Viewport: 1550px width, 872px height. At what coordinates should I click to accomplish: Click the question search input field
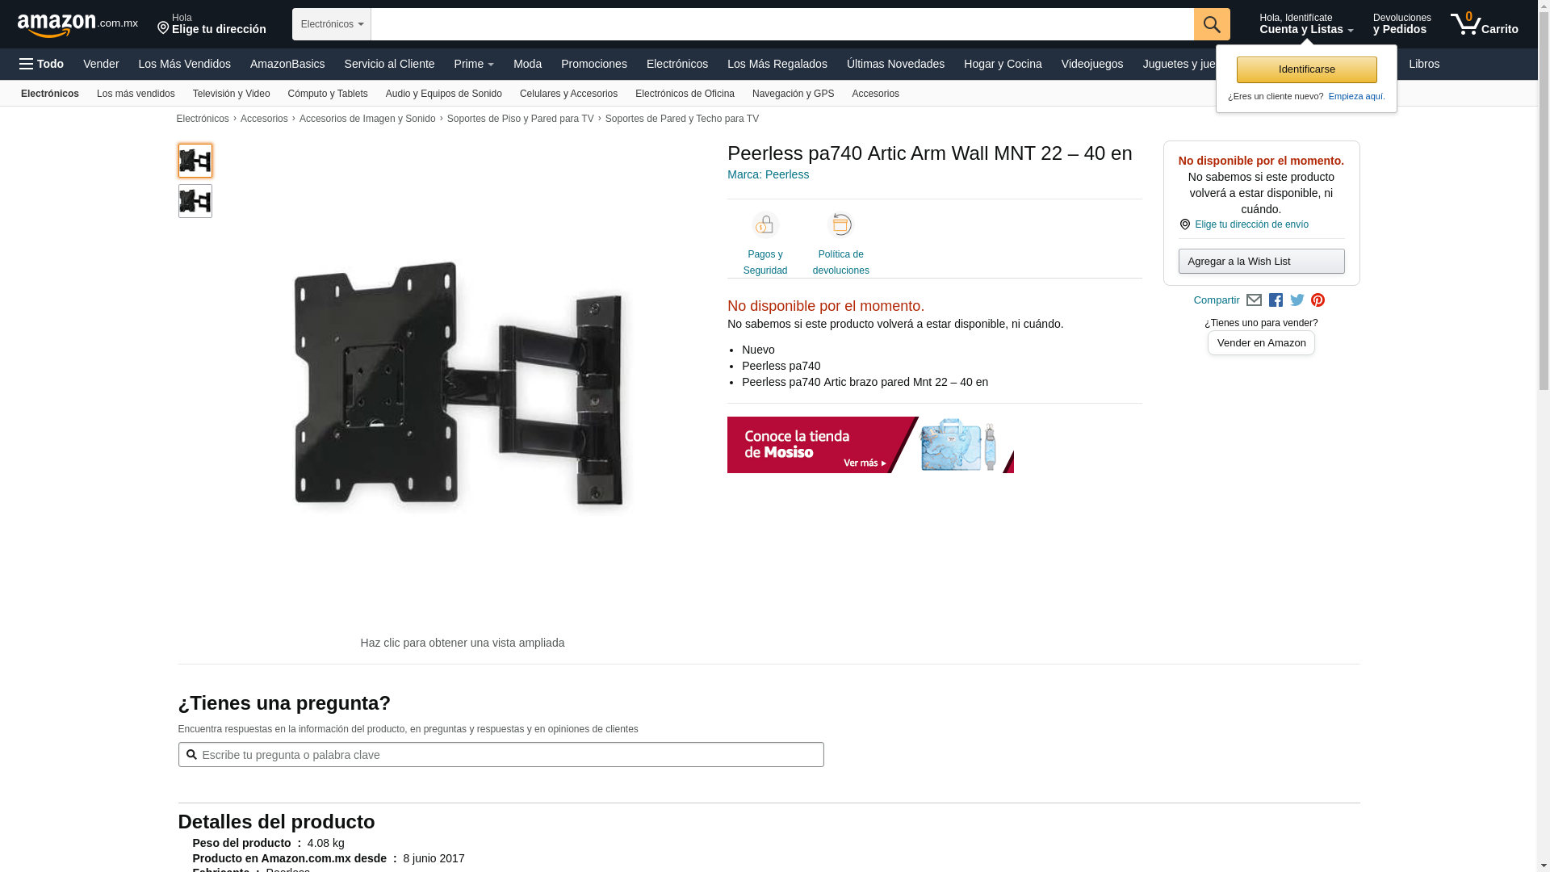click(501, 755)
